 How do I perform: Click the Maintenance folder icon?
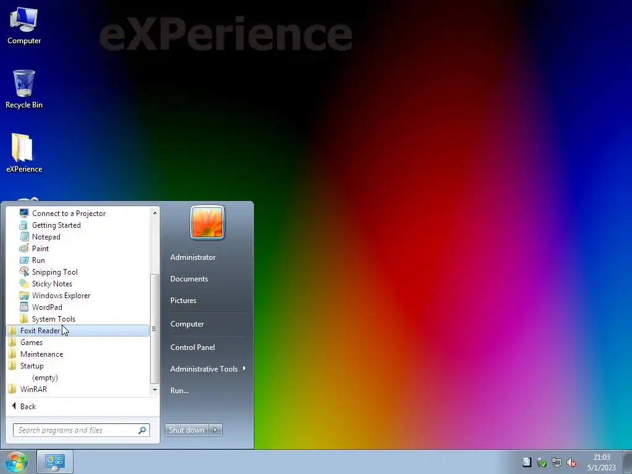click(12, 354)
